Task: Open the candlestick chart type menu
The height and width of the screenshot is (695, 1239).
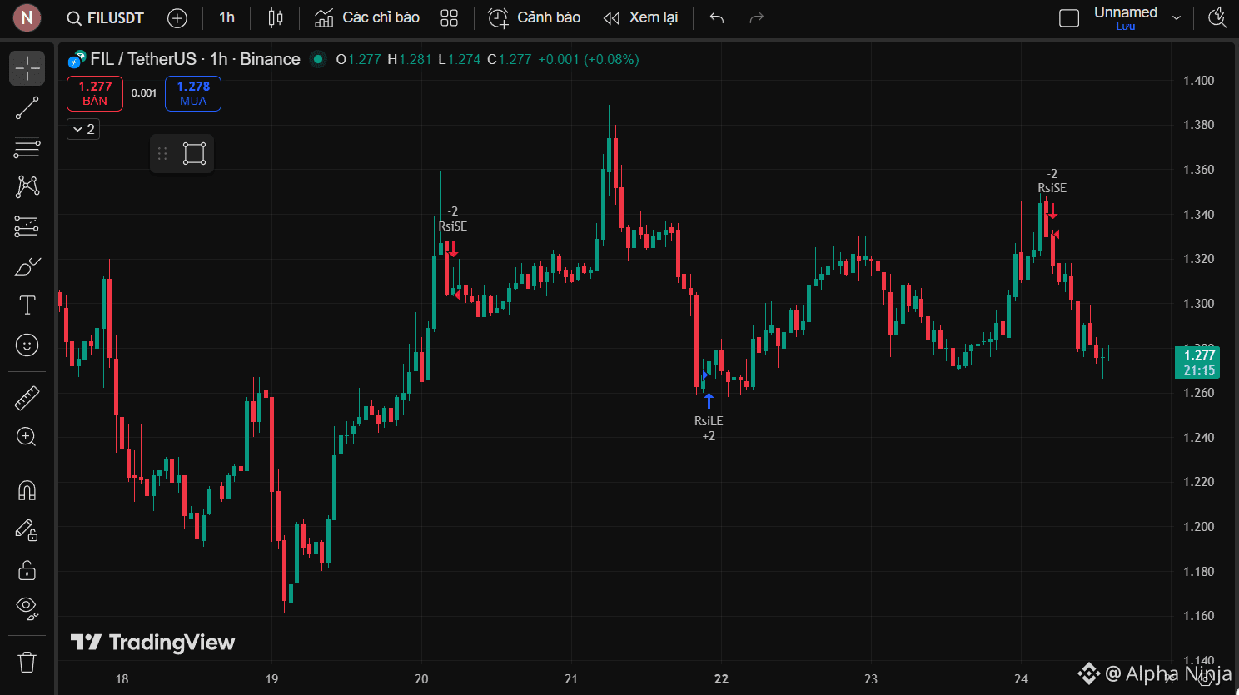Action: (276, 18)
